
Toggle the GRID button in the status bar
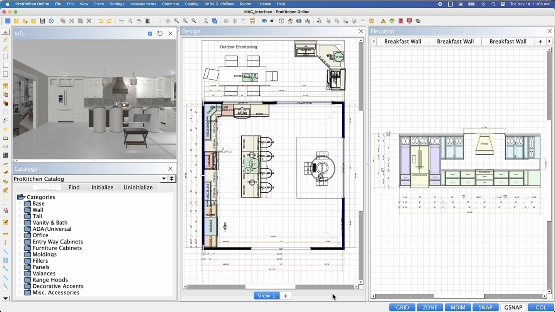pos(402,307)
